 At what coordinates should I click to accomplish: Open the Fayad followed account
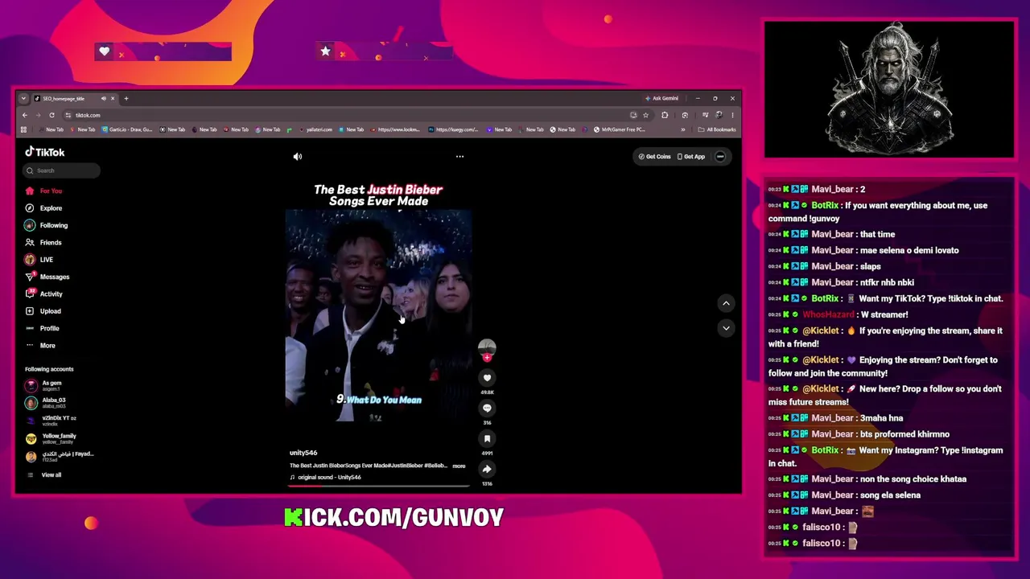60,457
